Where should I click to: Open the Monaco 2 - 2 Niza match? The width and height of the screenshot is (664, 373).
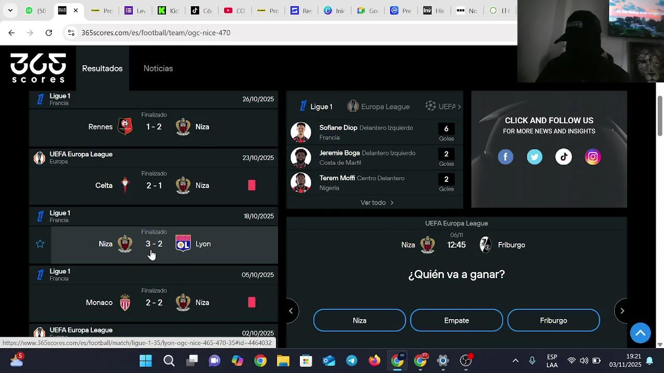(x=154, y=303)
